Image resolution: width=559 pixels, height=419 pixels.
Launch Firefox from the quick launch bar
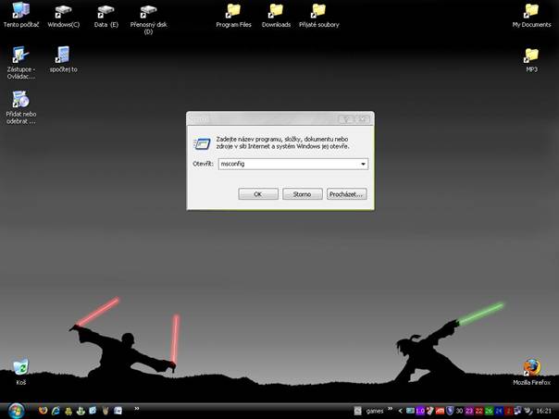pyautogui.click(x=43, y=411)
